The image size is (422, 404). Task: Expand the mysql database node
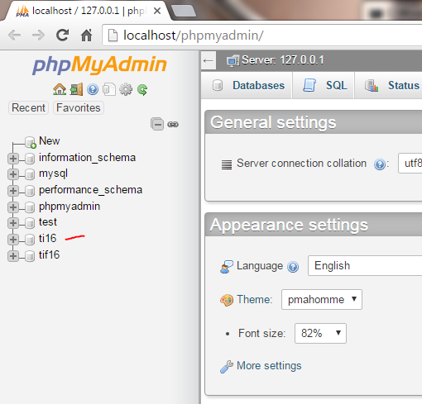coord(13,174)
